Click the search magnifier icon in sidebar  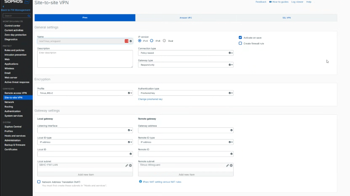tap(29, 16)
